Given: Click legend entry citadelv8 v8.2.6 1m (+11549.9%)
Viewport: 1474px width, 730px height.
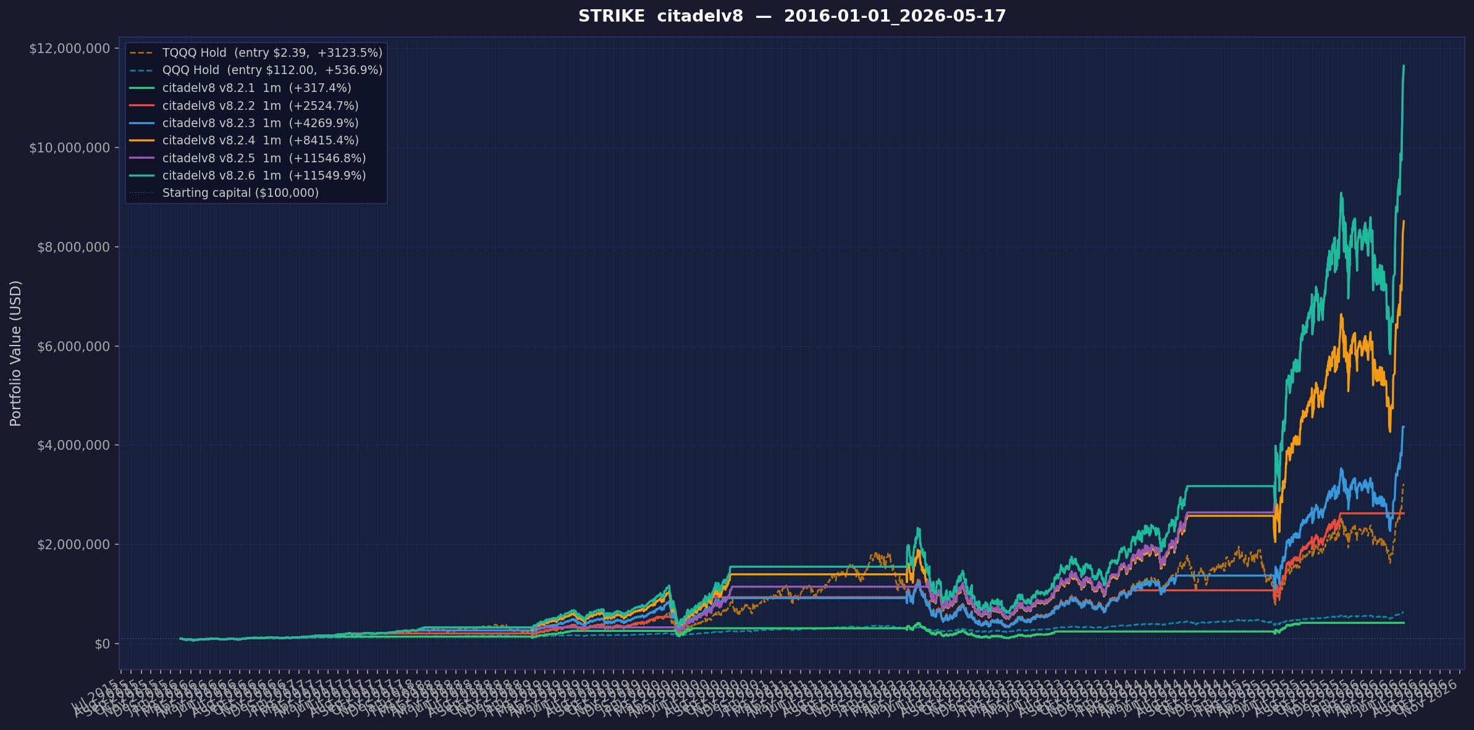Looking at the screenshot, I should coord(248,175).
